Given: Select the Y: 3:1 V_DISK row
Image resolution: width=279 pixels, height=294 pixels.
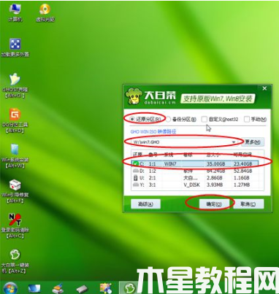Looking at the screenshot, I should click(195, 185).
